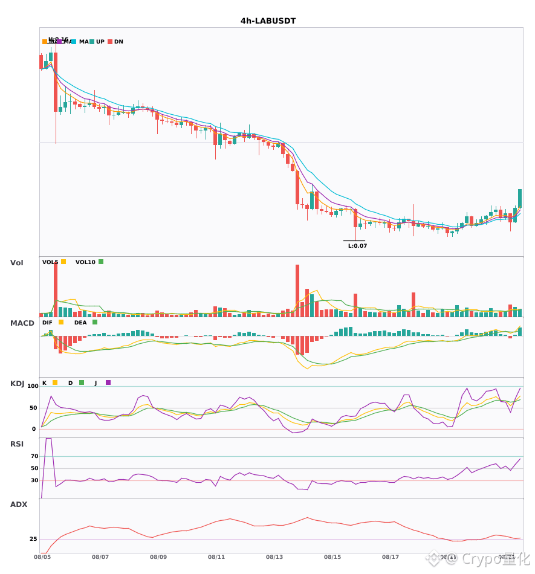Viewport: 535px width, 574px height.
Task: Click the 25 level on ADX axis
Action: pyautogui.click(x=33, y=539)
